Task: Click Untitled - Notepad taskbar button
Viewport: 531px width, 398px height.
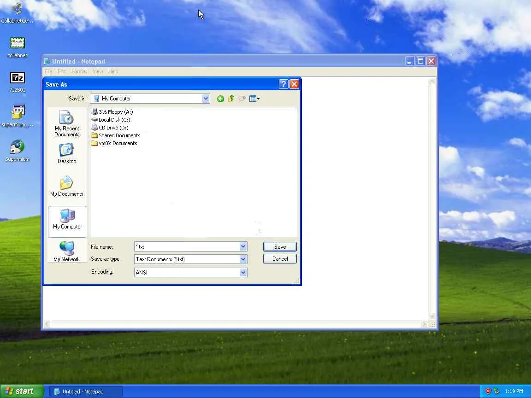Action: click(85, 392)
